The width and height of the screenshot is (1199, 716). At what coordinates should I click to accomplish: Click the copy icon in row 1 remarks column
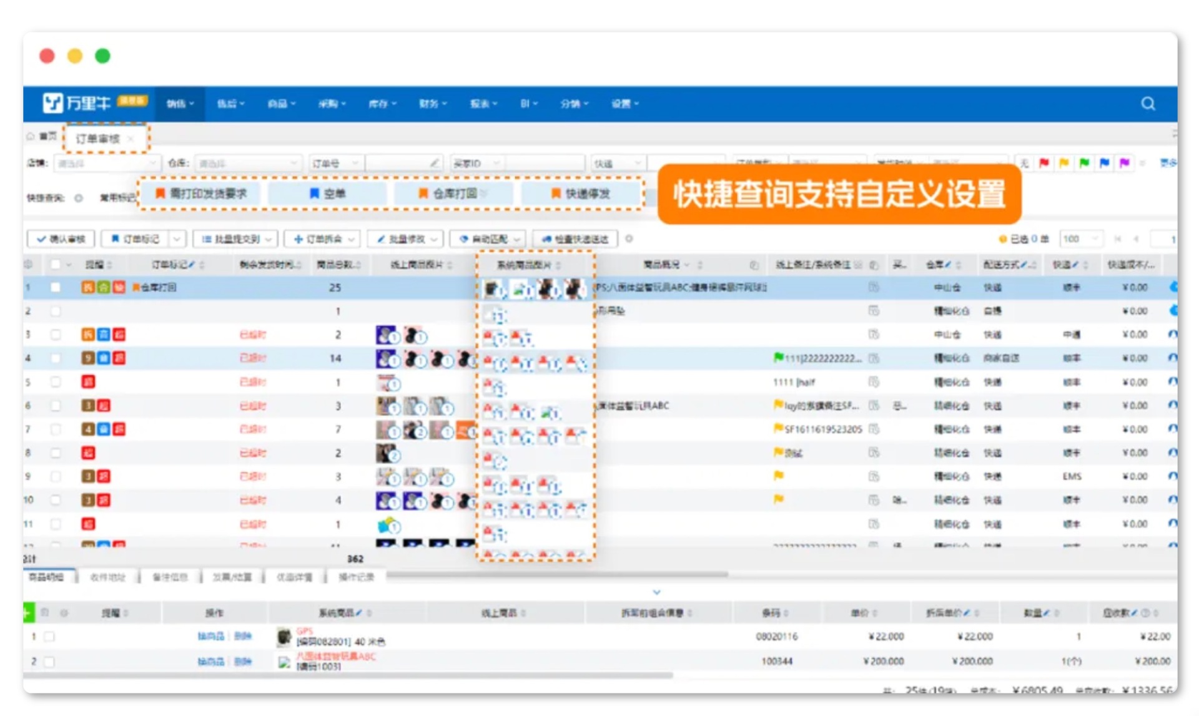point(874,287)
